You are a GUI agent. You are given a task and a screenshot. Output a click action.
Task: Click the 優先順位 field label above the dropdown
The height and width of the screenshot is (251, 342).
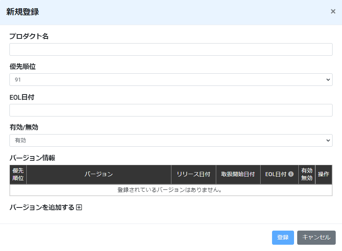coord(23,67)
